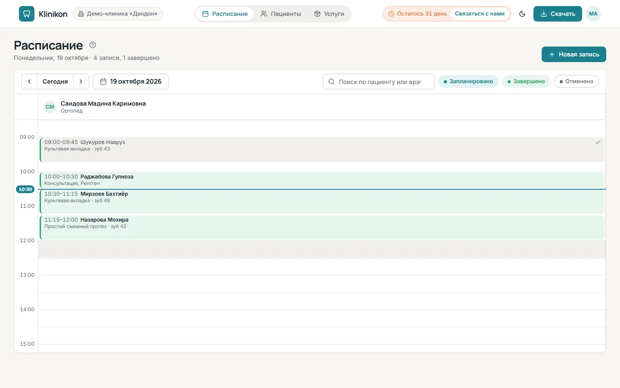Focus the patient or doctor search field
This screenshot has width=620, height=388.
tap(379, 81)
